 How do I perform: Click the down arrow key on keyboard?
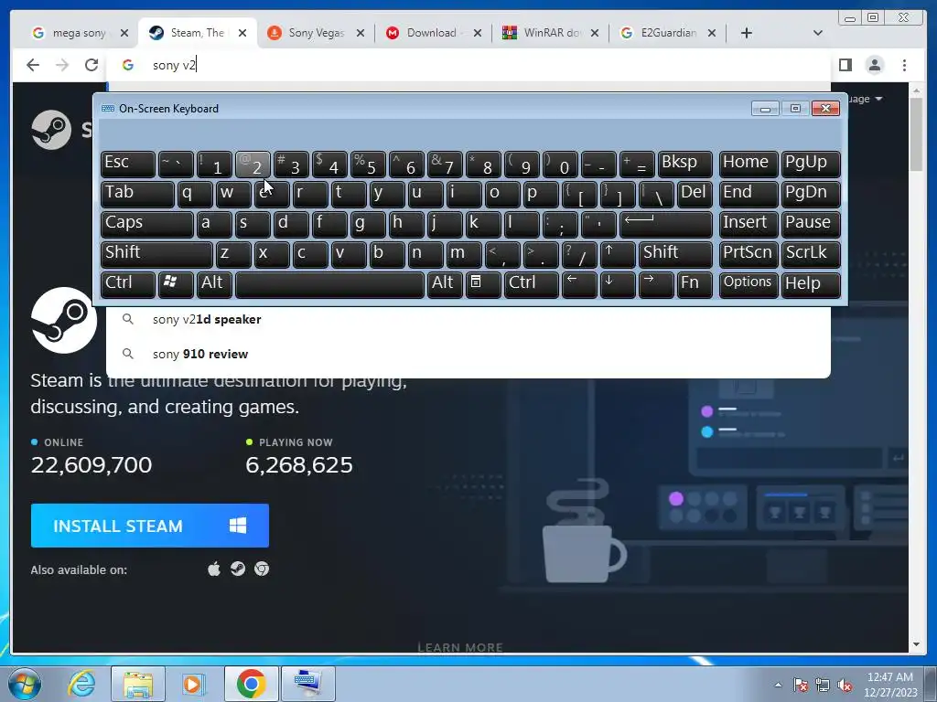click(x=618, y=284)
